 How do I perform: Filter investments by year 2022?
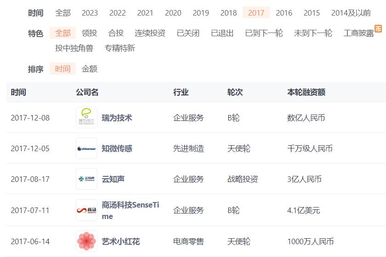118,13
